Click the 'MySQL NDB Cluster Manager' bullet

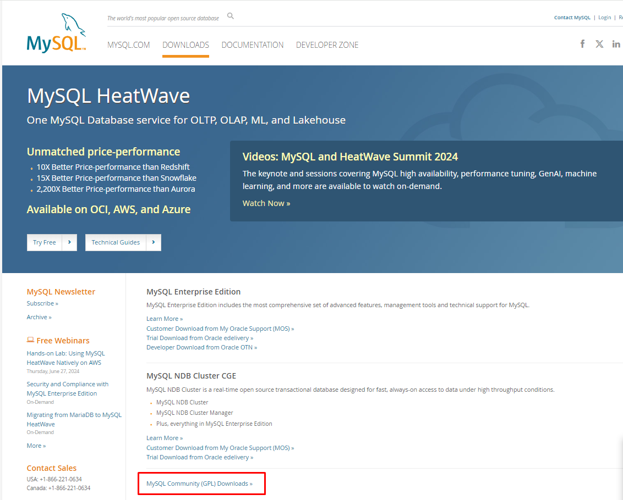click(x=195, y=413)
